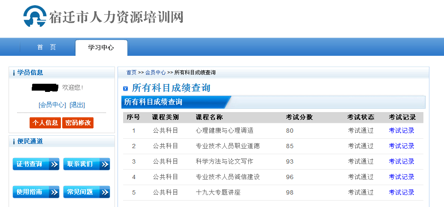444x207 pixels.
Task: Switch to the 学习中心 tab
Action: pos(101,48)
